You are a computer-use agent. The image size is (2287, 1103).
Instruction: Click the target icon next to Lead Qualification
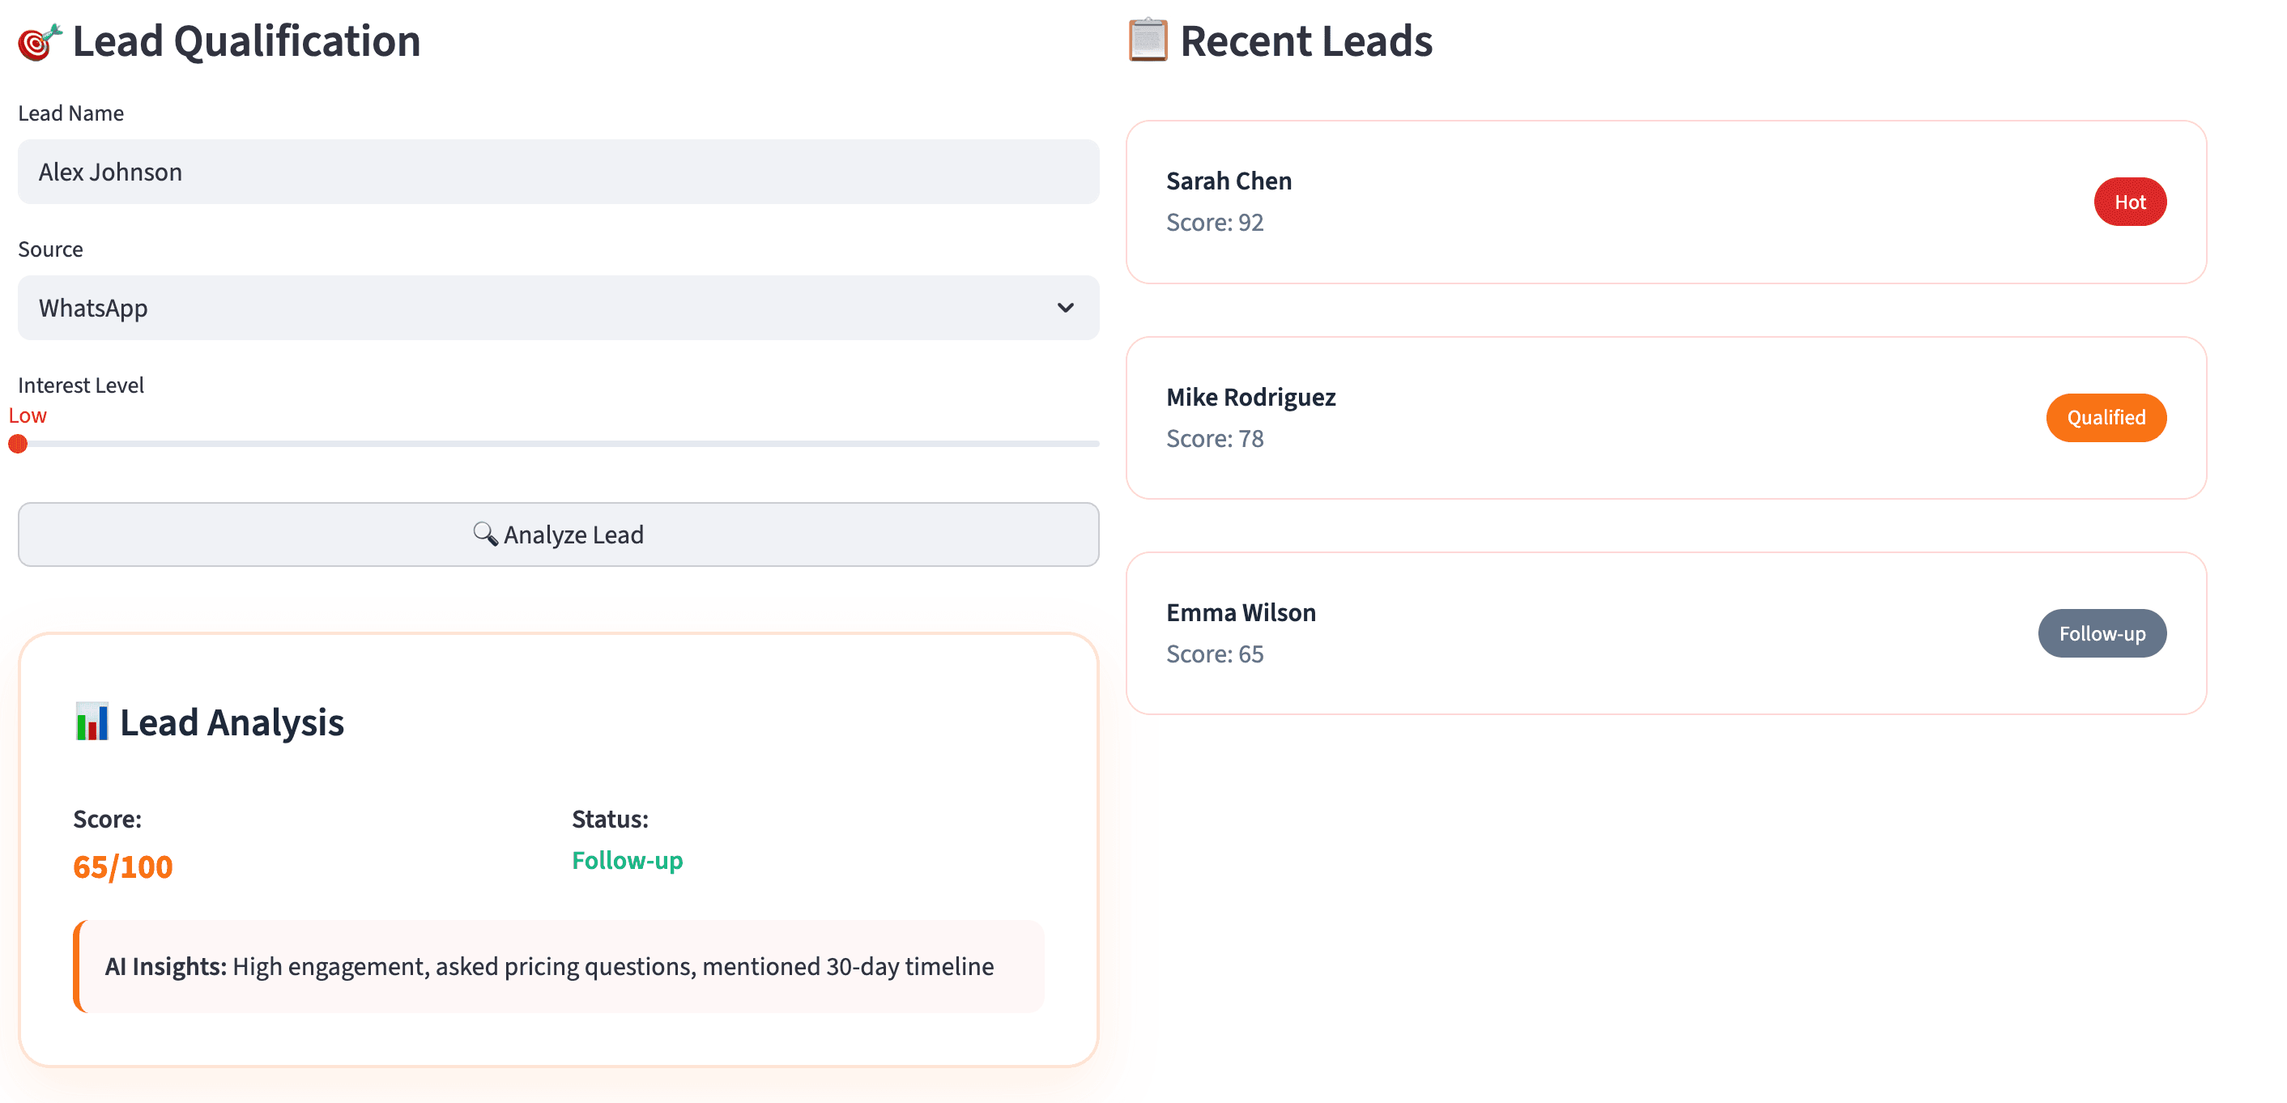(x=36, y=40)
